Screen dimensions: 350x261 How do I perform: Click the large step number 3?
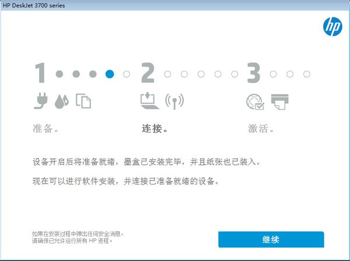click(x=254, y=73)
